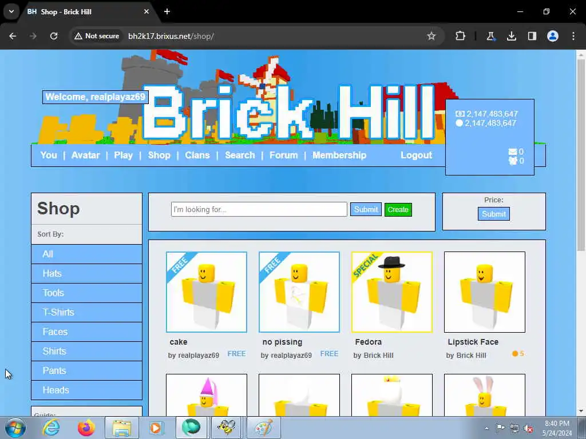Open Chrome three-dot menu

[573, 36]
